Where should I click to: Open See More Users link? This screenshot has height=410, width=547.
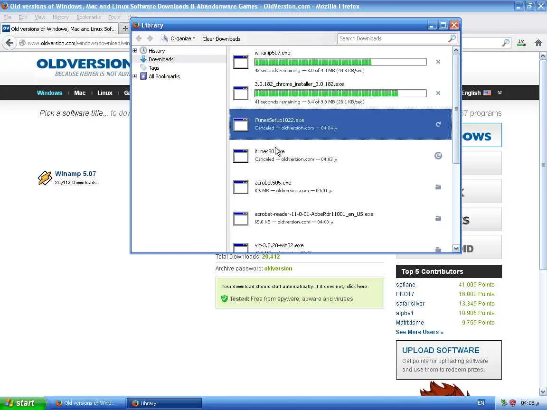pos(419,332)
